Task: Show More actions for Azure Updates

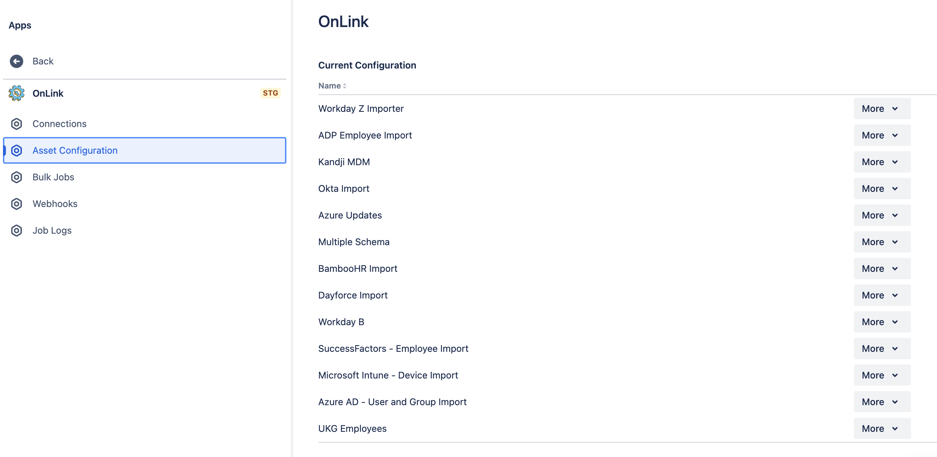Action: click(x=882, y=215)
